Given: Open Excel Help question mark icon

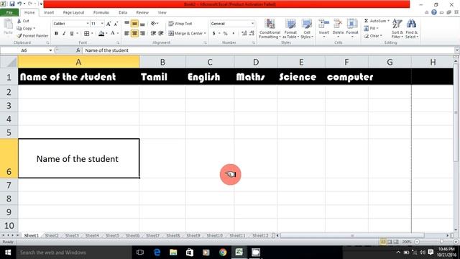Looking at the screenshot, I should (434, 12).
